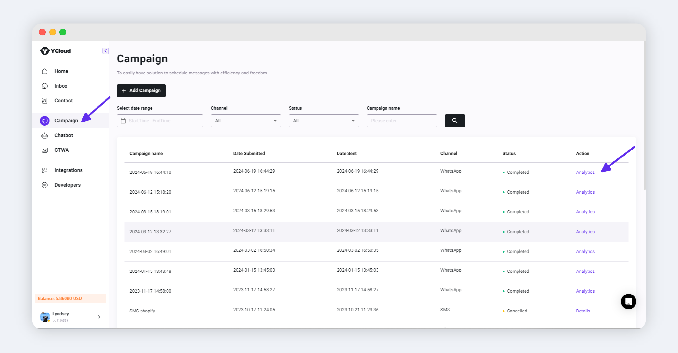
Task: Click the Contact address book icon
Action: point(45,101)
